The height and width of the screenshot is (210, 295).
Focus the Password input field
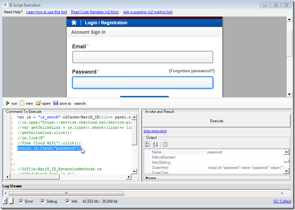pyautogui.click(x=142, y=83)
